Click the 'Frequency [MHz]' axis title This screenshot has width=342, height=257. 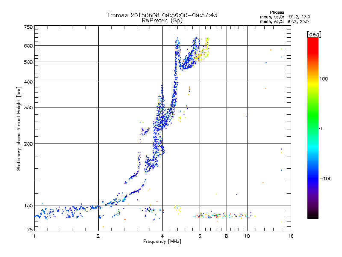tap(162, 242)
